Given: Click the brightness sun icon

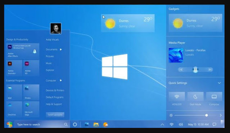Looking at the screenshot, I should [x=171, y=115].
